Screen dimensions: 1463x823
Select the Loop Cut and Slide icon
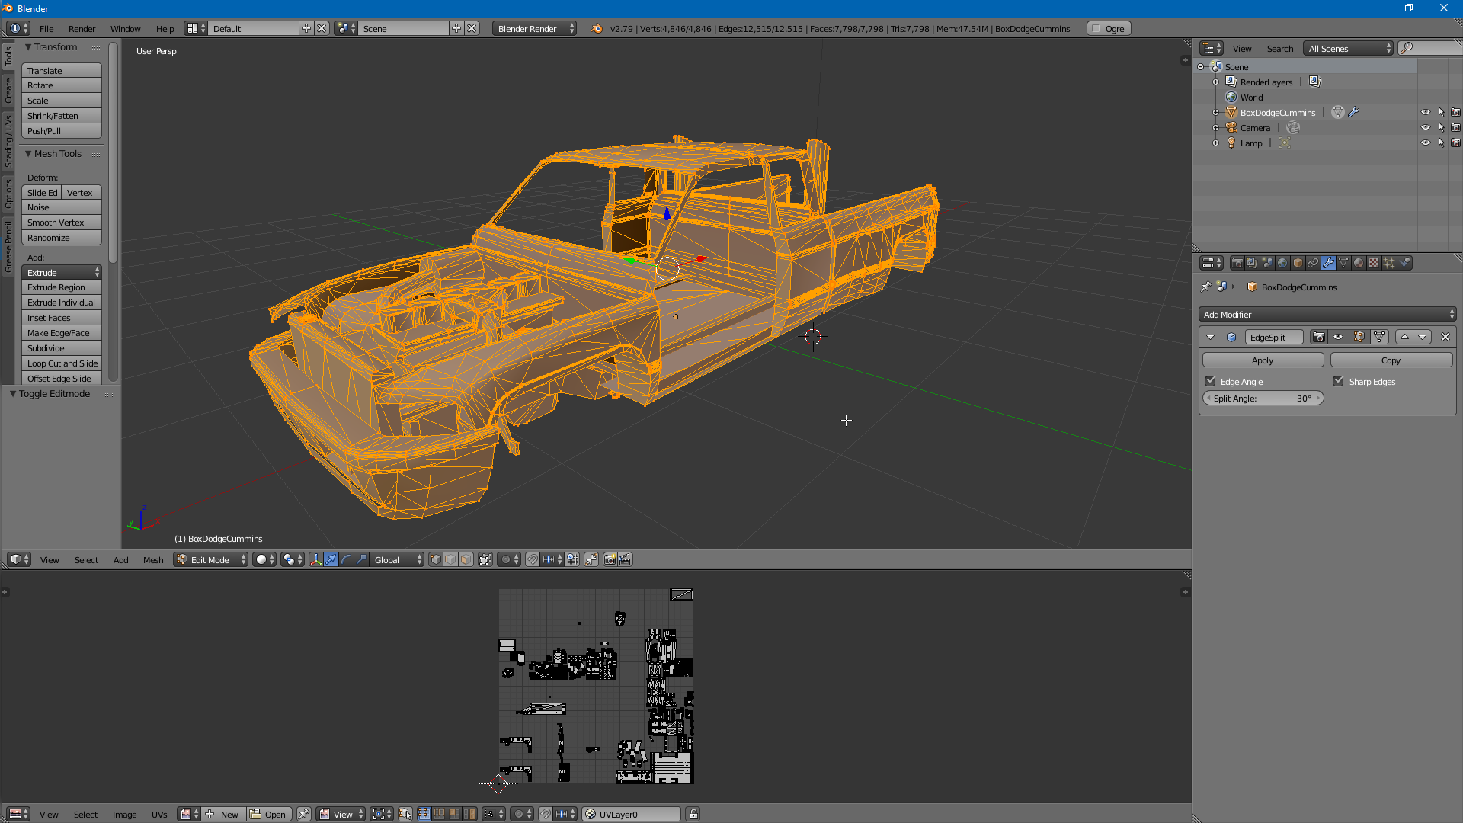pyautogui.click(x=61, y=363)
